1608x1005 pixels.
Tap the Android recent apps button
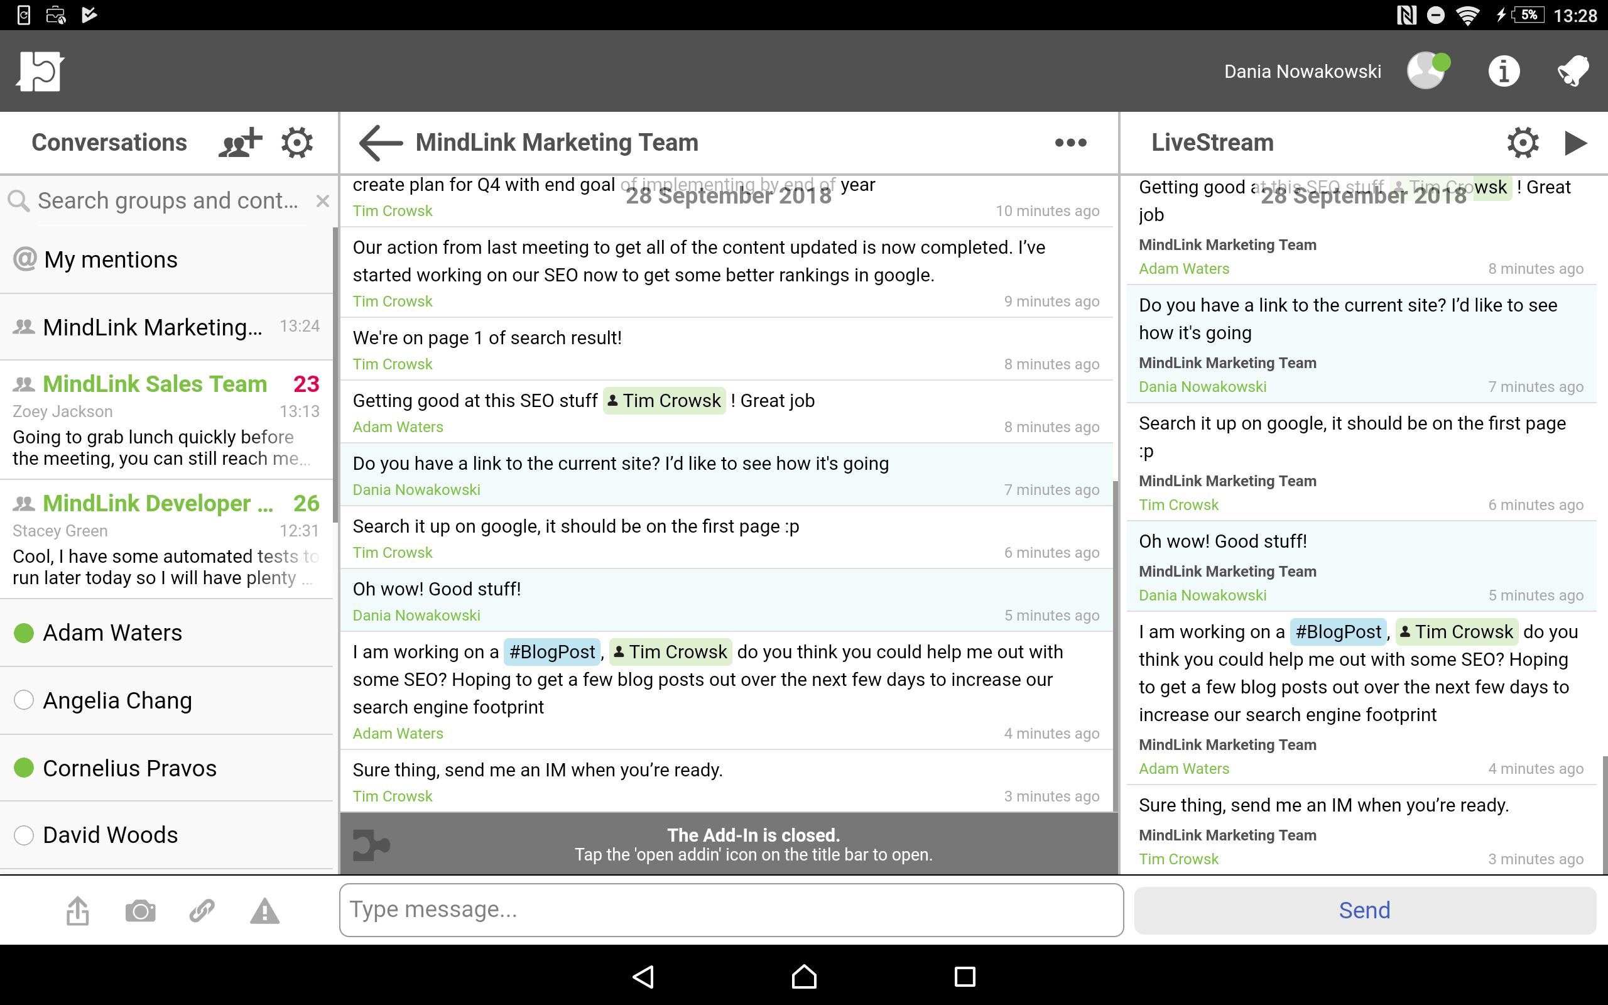click(x=965, y=975)
